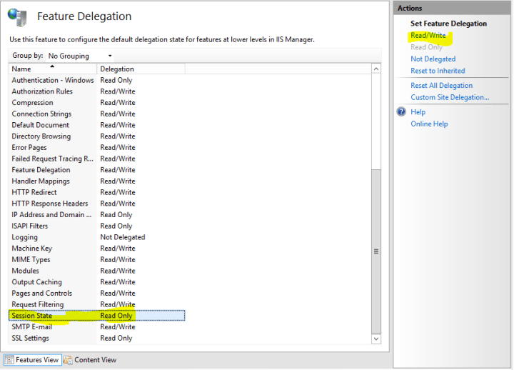Image resolution: width=514 pixels, height=370 pixels.
Task: Set delegation to Read/Write in Actions
Action: [428, 36]
